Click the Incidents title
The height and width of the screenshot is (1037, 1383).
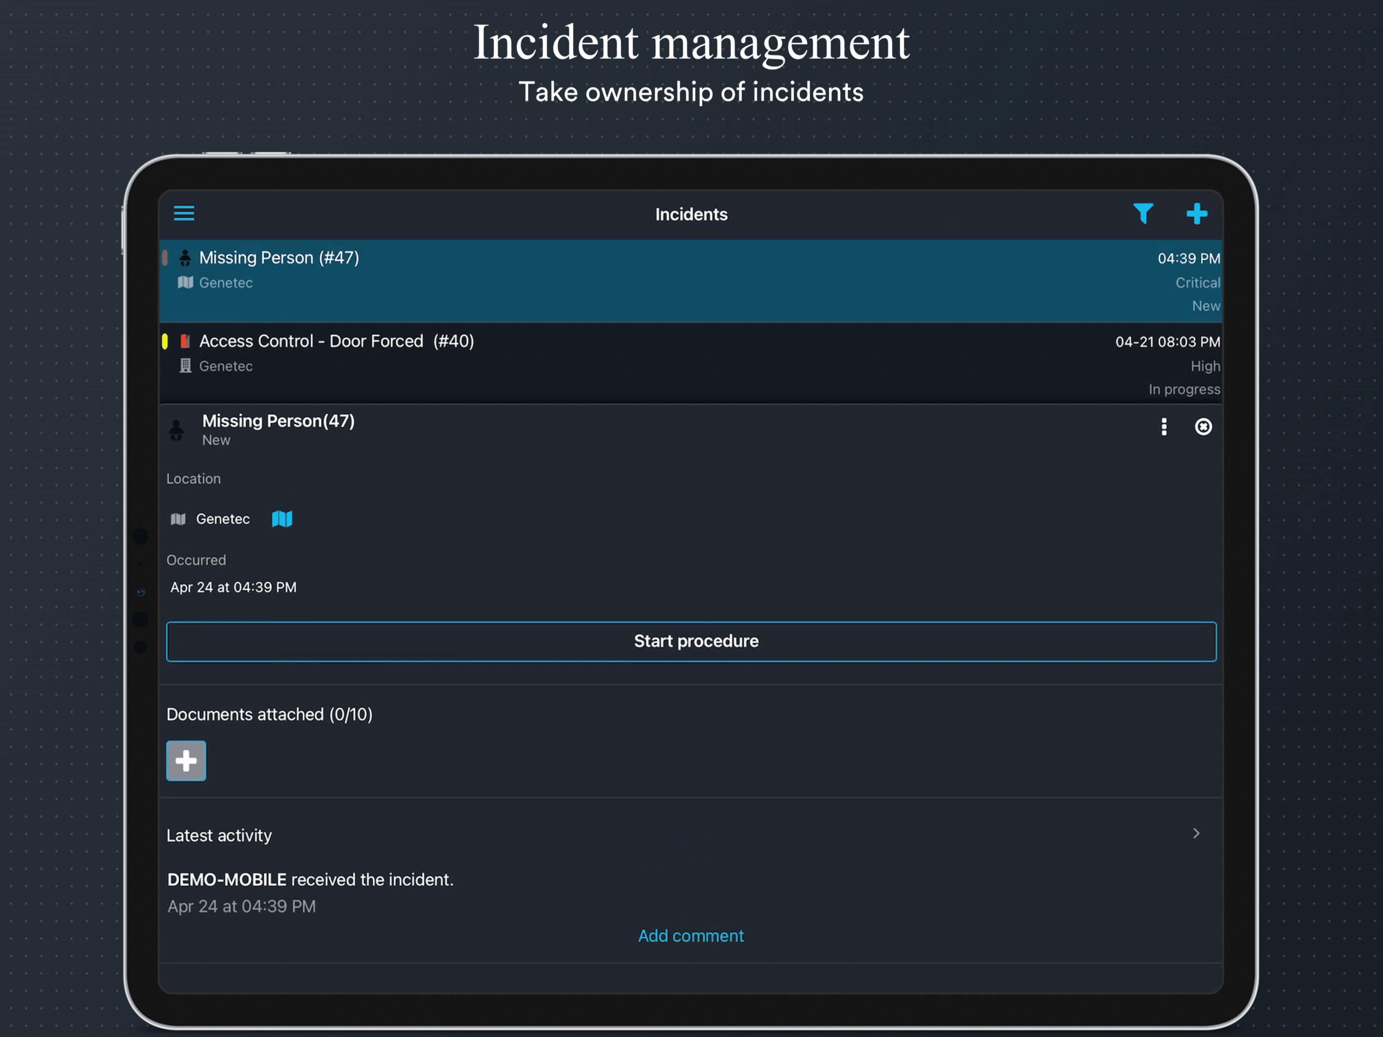coord(691,215)
